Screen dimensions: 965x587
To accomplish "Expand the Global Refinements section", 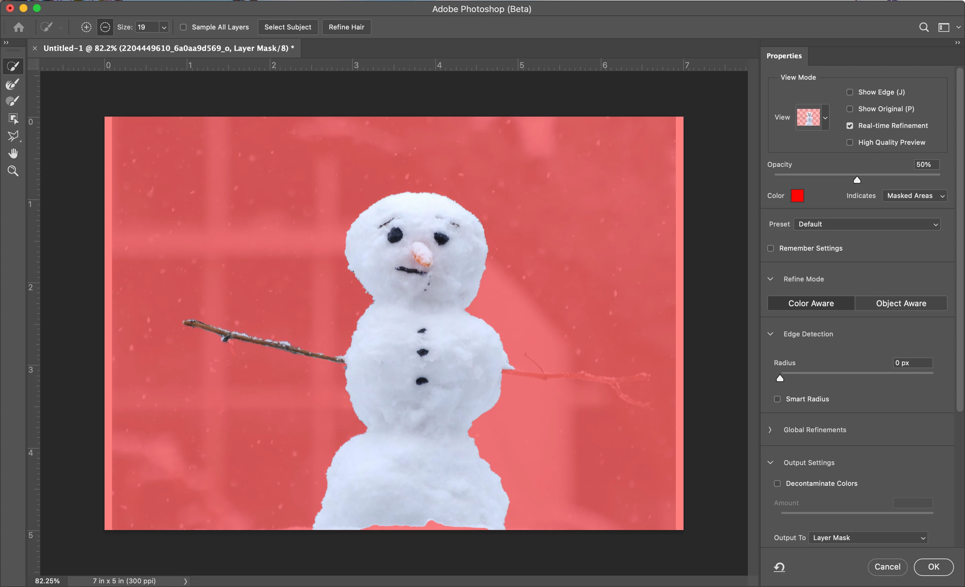I will click(770, 430).
